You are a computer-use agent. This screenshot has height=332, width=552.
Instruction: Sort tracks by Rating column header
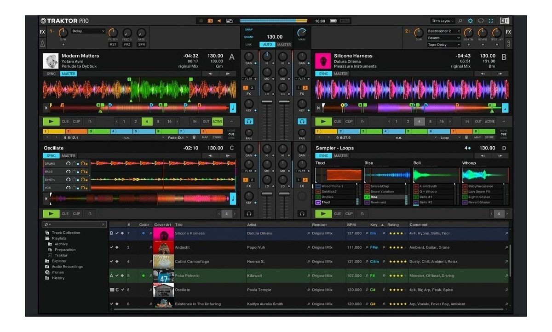pos(393,225)
